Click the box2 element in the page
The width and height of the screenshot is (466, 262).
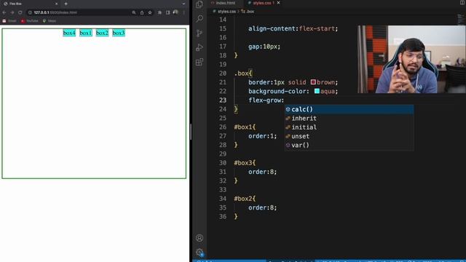pyautogui.click(x=102, y=33)
